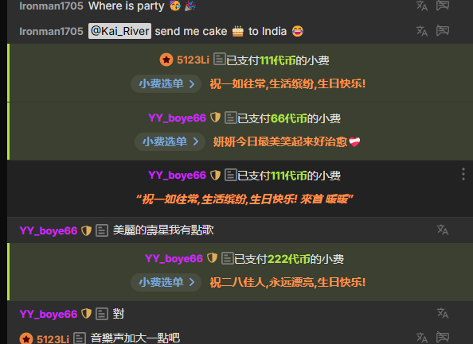Translate the "Where is party" message

tap(422, 6)
